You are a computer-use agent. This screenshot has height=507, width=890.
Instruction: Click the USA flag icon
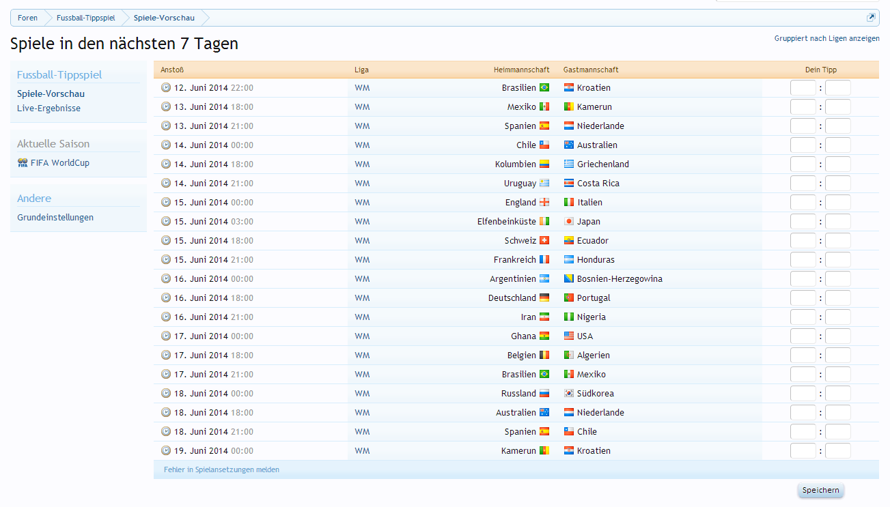click(x=568, y=336)
